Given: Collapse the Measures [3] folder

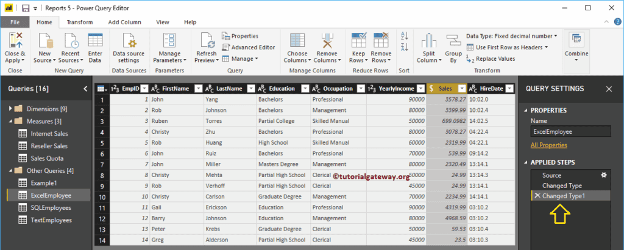Looking at the screenshot, I should 10,121.
